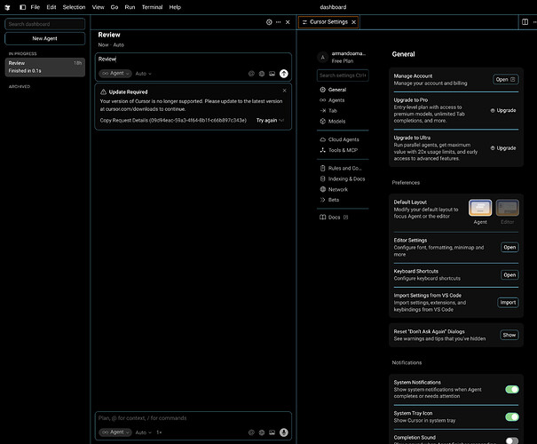Open the Go menu
The height and width of the screenshot is (444, 537).
(x=115, y=7)
